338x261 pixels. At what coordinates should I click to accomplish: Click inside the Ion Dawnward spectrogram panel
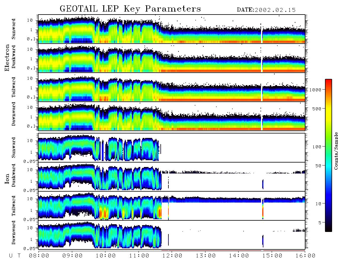pyautogui.click(x=172, y=235)
